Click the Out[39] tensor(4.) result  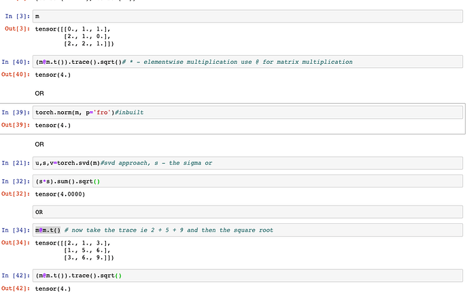[54, 125]
